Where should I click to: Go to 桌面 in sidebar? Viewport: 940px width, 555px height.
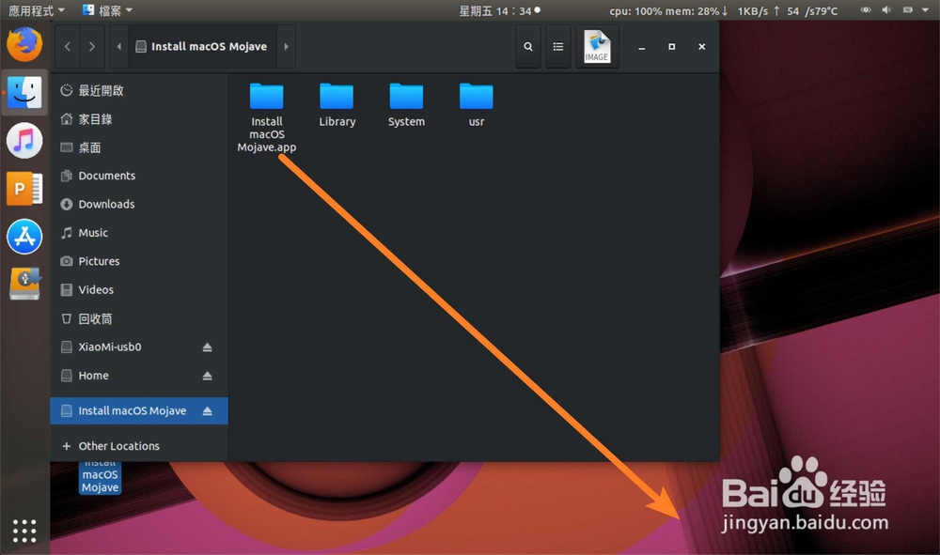(x=139, y=147)
